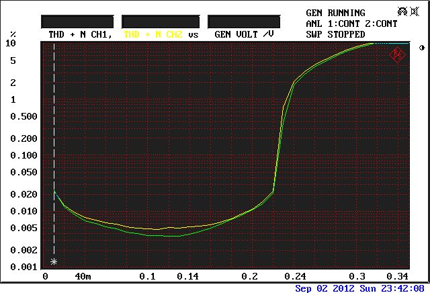Click the "0.500" Y axis value
430x293 pixels.
(x=24, y=116)
